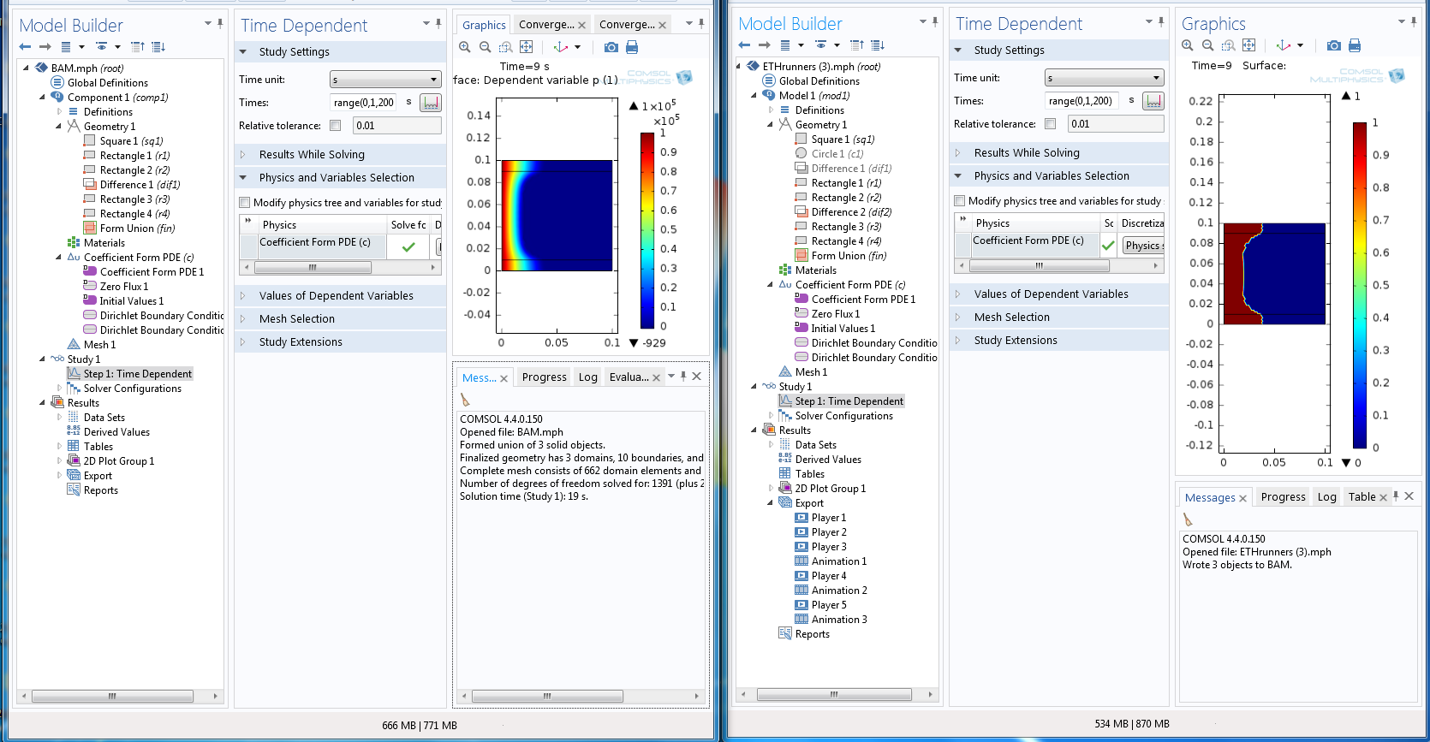Clear the Messages log in ETHrunners window
The width and height of the screenshot is (1430, 742).
[1188, 519]
